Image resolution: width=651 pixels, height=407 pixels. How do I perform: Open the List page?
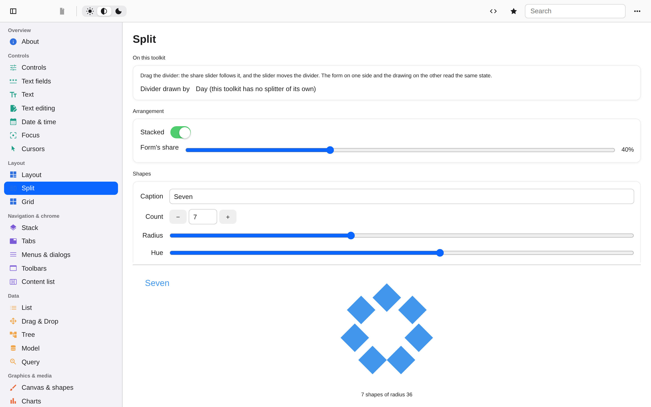(x=61, y=308)
